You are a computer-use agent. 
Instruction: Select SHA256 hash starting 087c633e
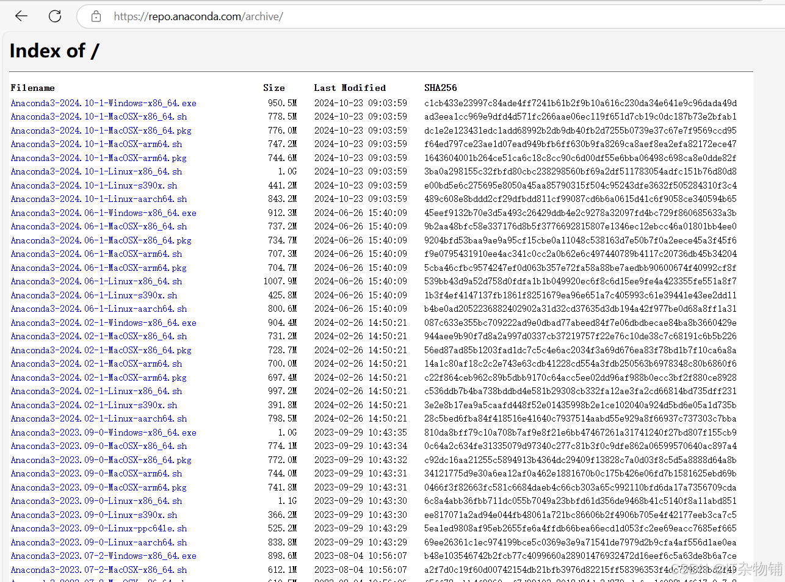tap(581, 323)
